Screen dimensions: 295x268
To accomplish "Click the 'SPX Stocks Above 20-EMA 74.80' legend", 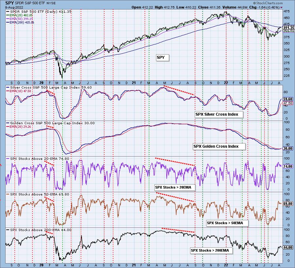I will click(38, 159).
